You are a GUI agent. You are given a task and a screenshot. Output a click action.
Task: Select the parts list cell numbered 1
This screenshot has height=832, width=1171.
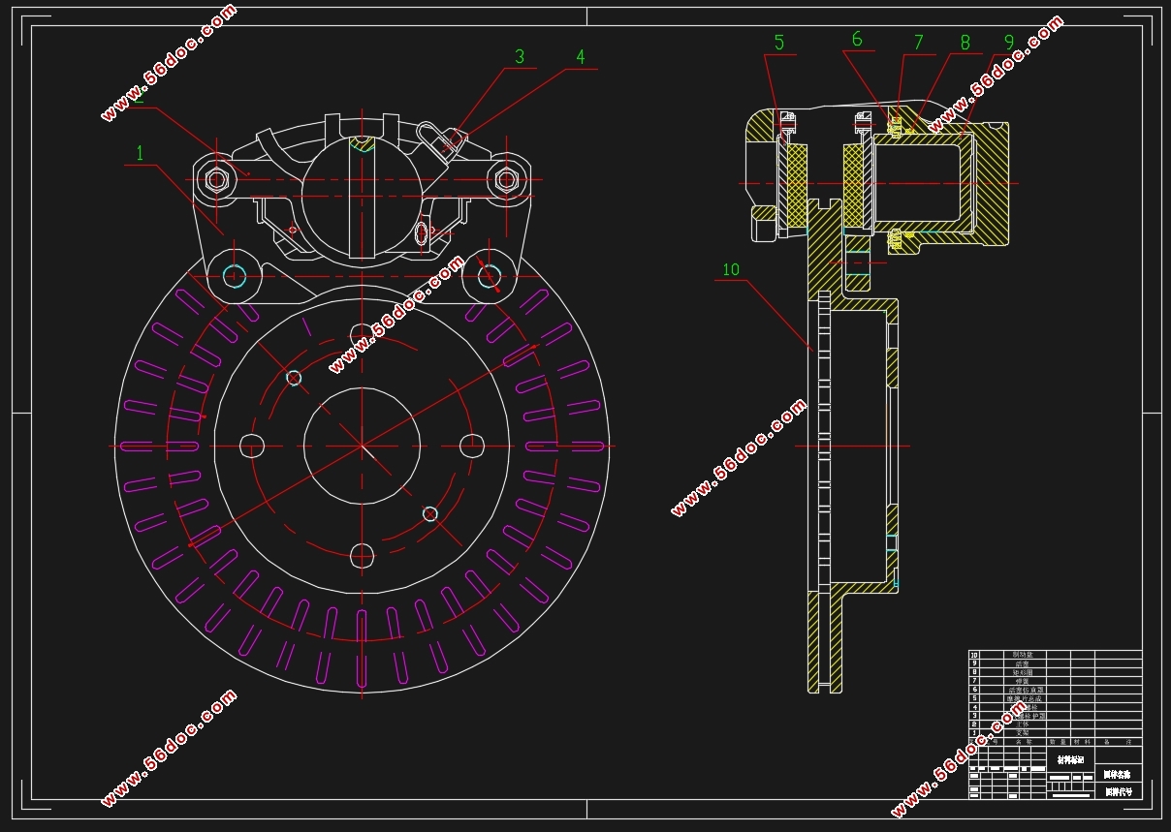pos(974,733)
